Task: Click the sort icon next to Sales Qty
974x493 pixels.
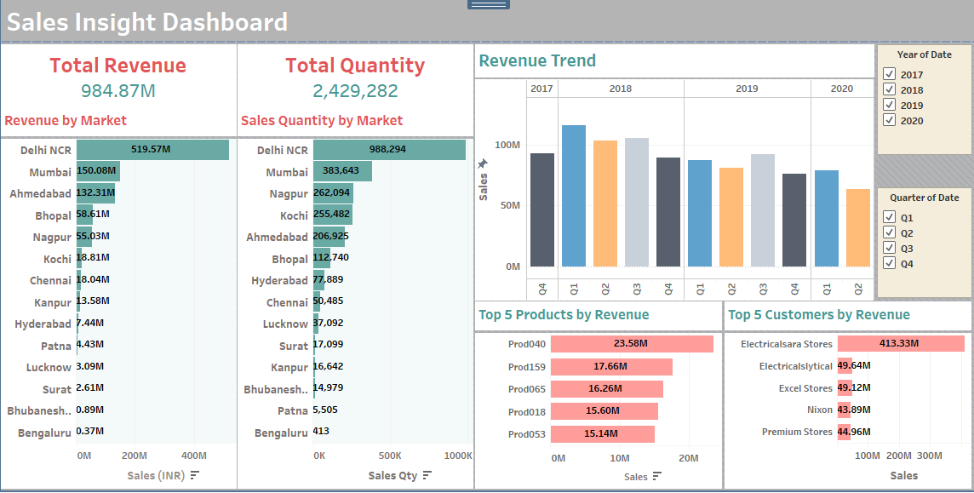Action: (x=427, y=475)
